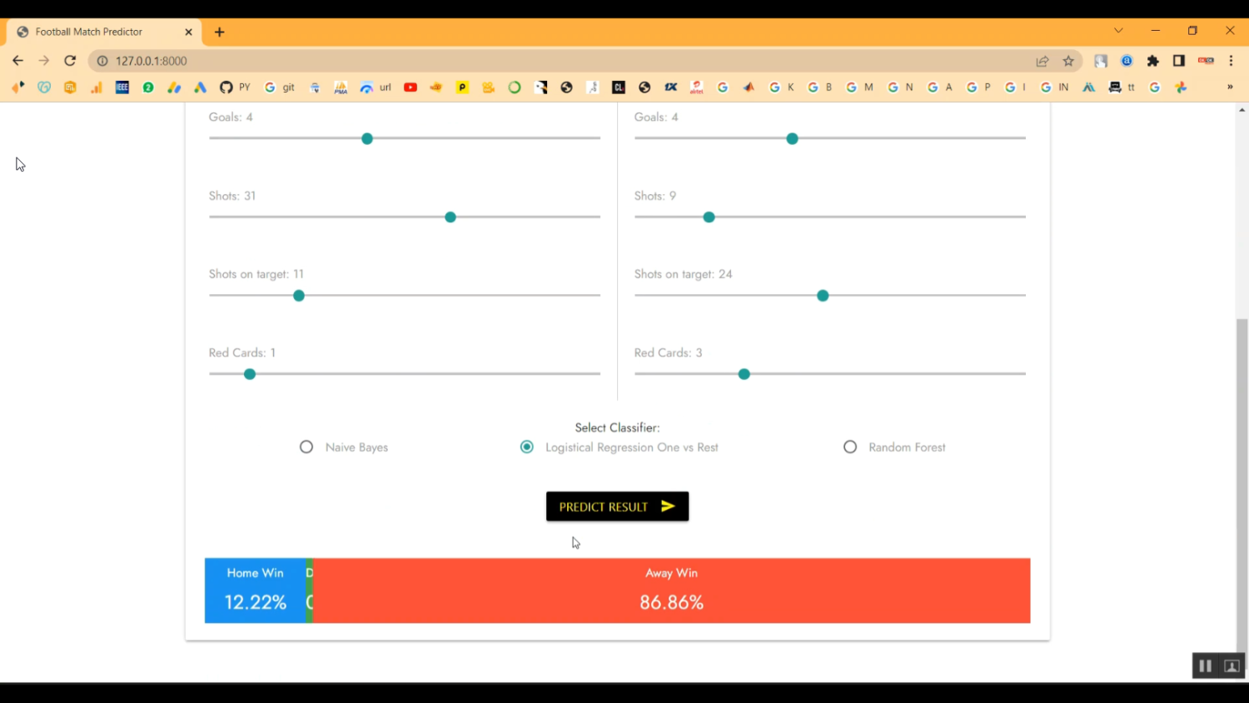Pause the recording with the pause icon
Viewport: 1249px width, 703px height.
point(1205,666)
